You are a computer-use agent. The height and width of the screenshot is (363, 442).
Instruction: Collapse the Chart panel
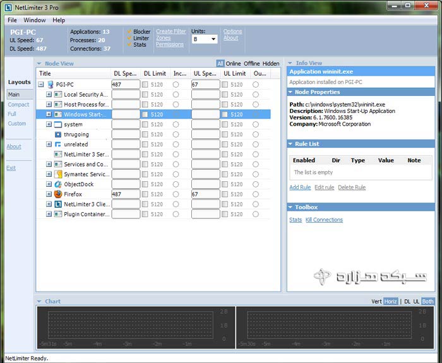(x=39, y=302)
